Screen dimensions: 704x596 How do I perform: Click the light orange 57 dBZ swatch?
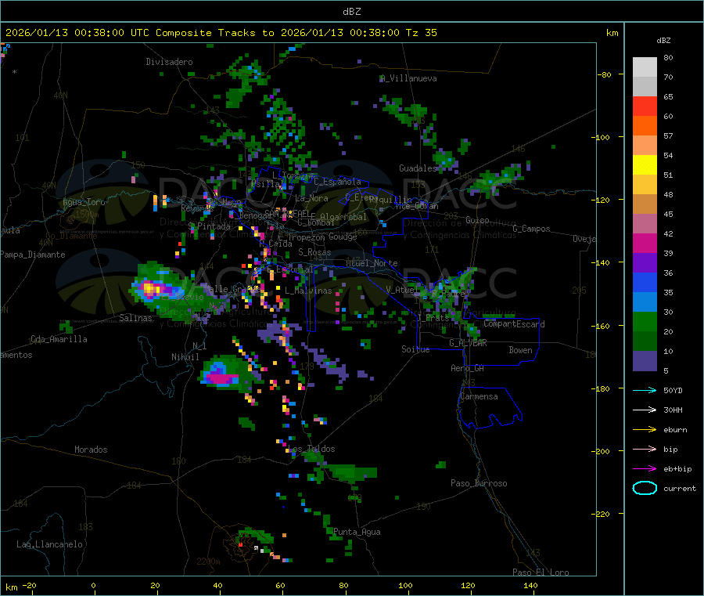point(645,145)
